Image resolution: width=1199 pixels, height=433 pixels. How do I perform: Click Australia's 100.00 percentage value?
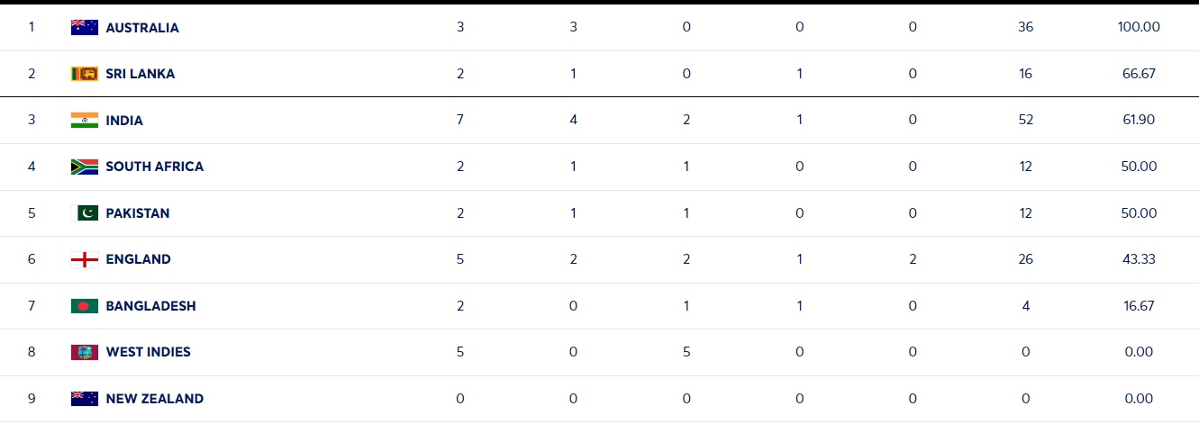pyautogui.click(x=1139, y=27)
